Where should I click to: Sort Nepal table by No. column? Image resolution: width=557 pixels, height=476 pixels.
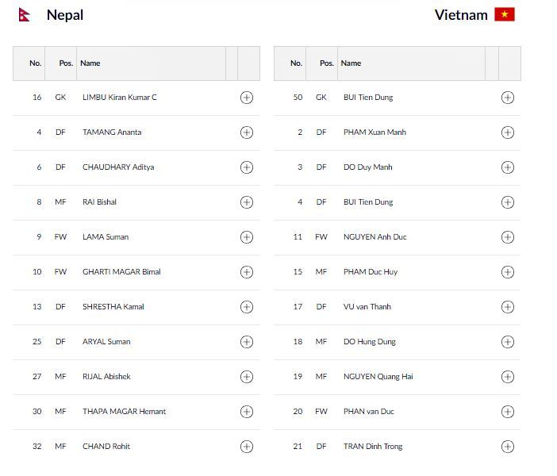tap(36, 63)
